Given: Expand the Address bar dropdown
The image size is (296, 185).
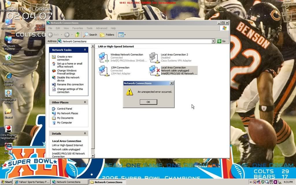Looking at the screenshot, I should [213, 41].
